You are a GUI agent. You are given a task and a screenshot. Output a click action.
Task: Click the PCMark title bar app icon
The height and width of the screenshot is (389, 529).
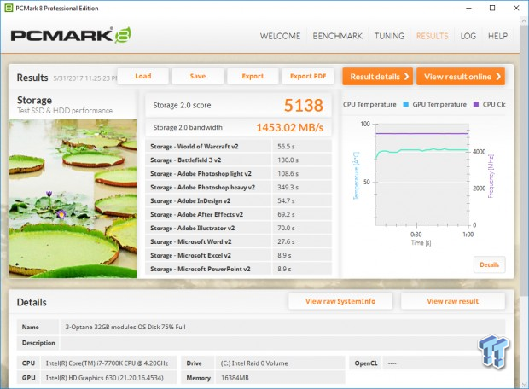click(9, 8)
